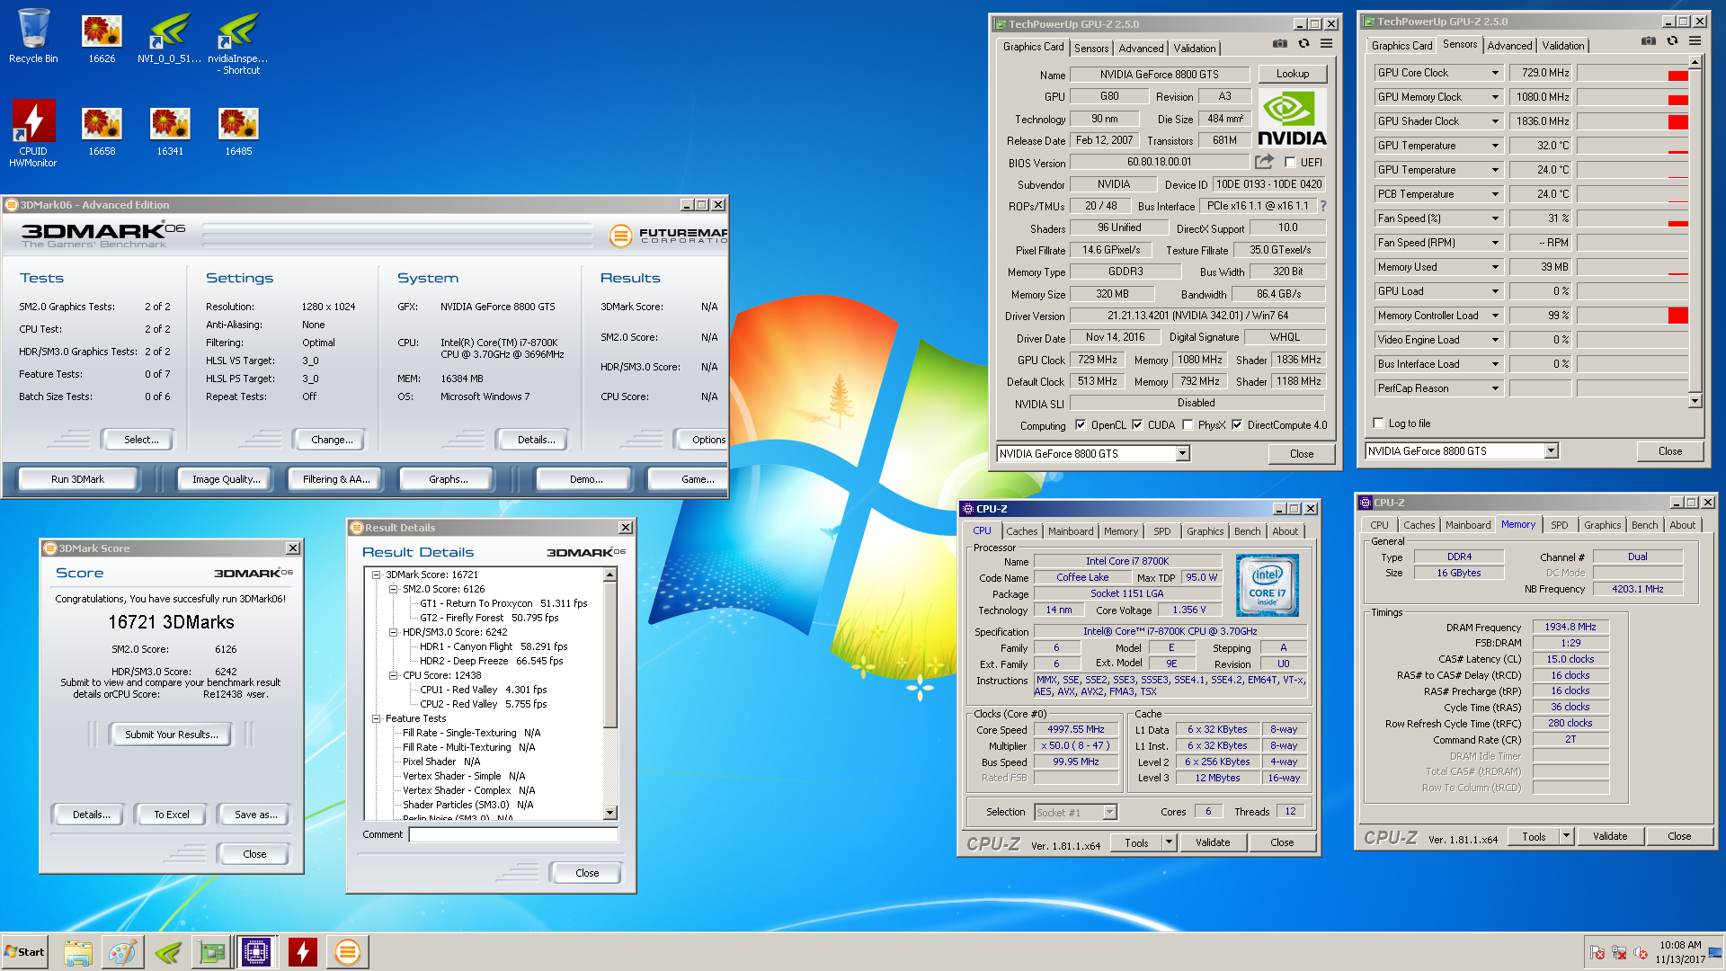
Task: Open the 16341 image file on desktop
Action: click(170, 131)
